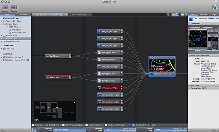This screenshot has width=219, height=132.
Task: Click the gear menu at bottom-left of sidebar
Action: tap(3, 130)
